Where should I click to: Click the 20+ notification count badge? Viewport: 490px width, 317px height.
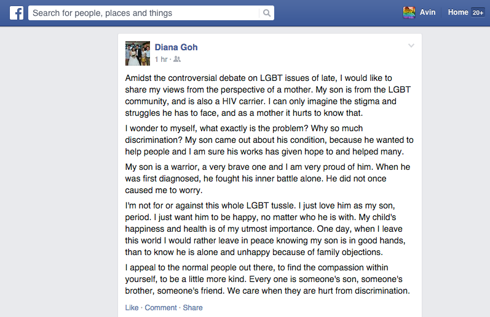(478, 12)
